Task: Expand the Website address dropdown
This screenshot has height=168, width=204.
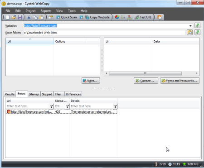Action: pos(190,26)
